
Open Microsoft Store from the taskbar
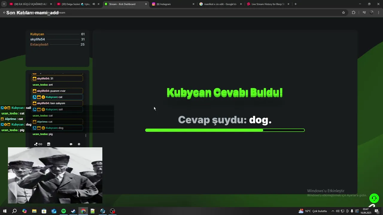[44, 211]
